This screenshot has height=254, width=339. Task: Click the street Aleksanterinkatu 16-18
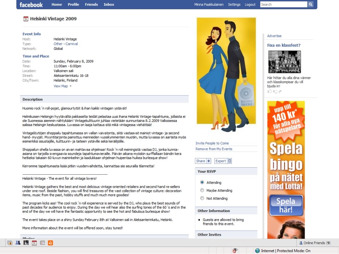click(x=71, y=75)
